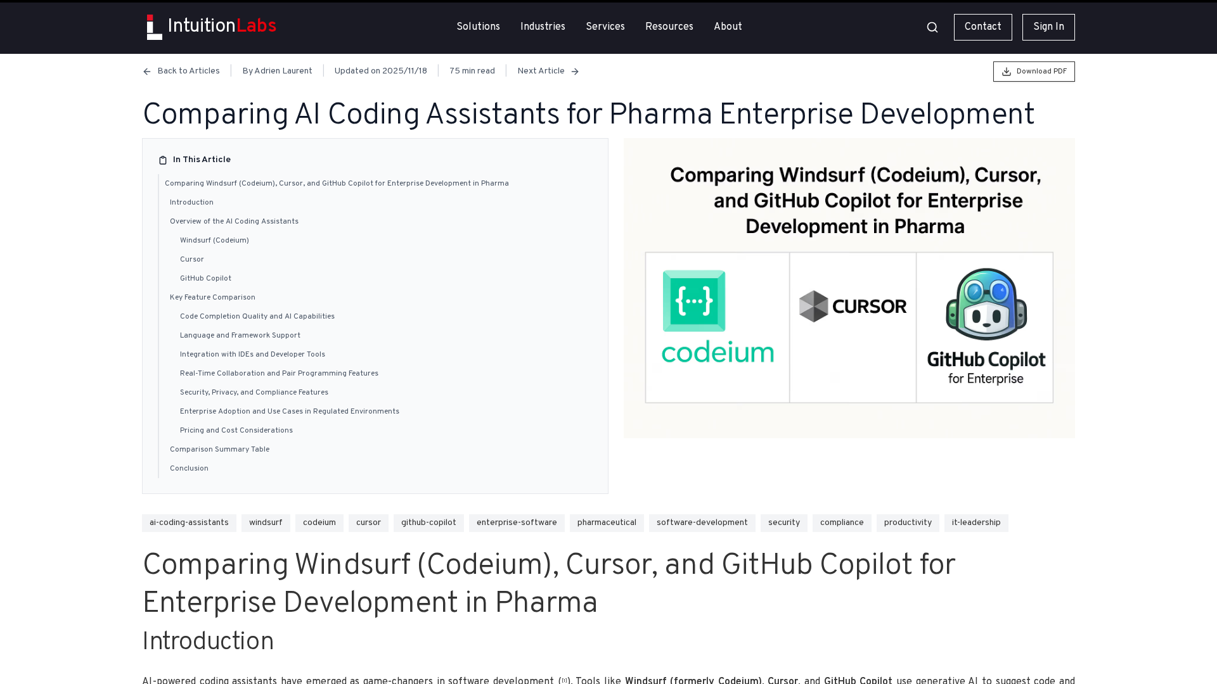Open the Solutions menu

478,27
